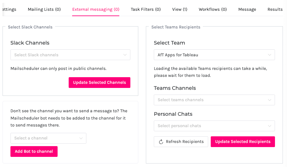Screen dimensions: 287x167
Task: Open the Task Filters tab
Action: (146, 9)
